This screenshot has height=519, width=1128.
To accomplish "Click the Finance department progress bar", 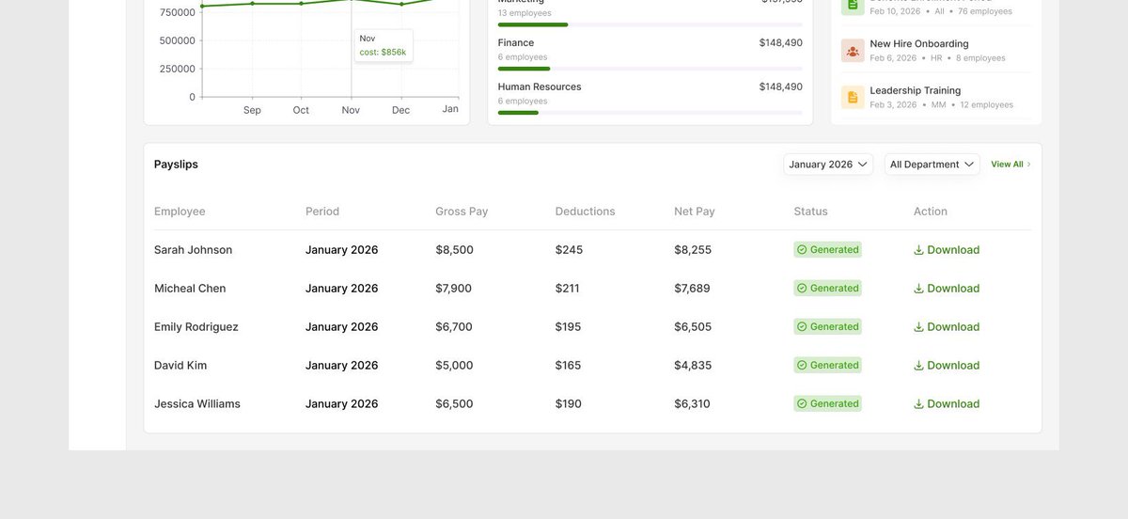I will click(x=650, y=69).
